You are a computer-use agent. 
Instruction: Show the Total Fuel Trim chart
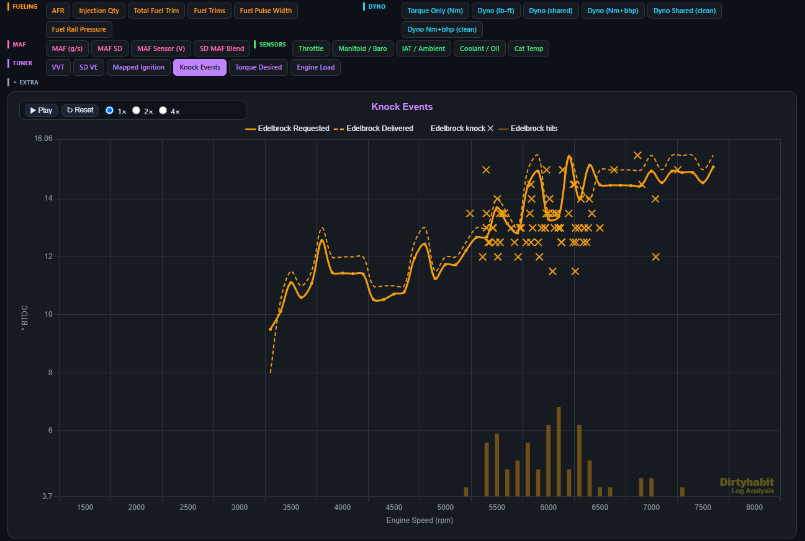click(156, 11)
